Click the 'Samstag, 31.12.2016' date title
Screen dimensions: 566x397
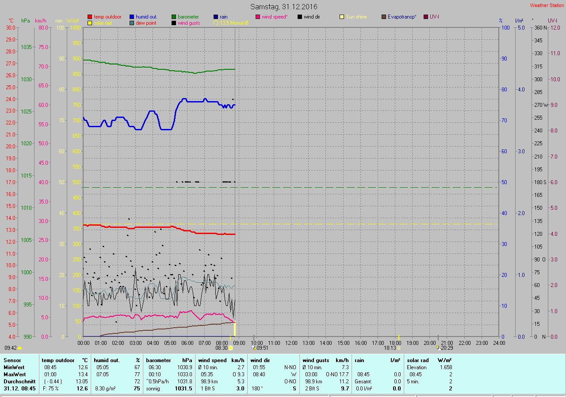coord(283,7)
